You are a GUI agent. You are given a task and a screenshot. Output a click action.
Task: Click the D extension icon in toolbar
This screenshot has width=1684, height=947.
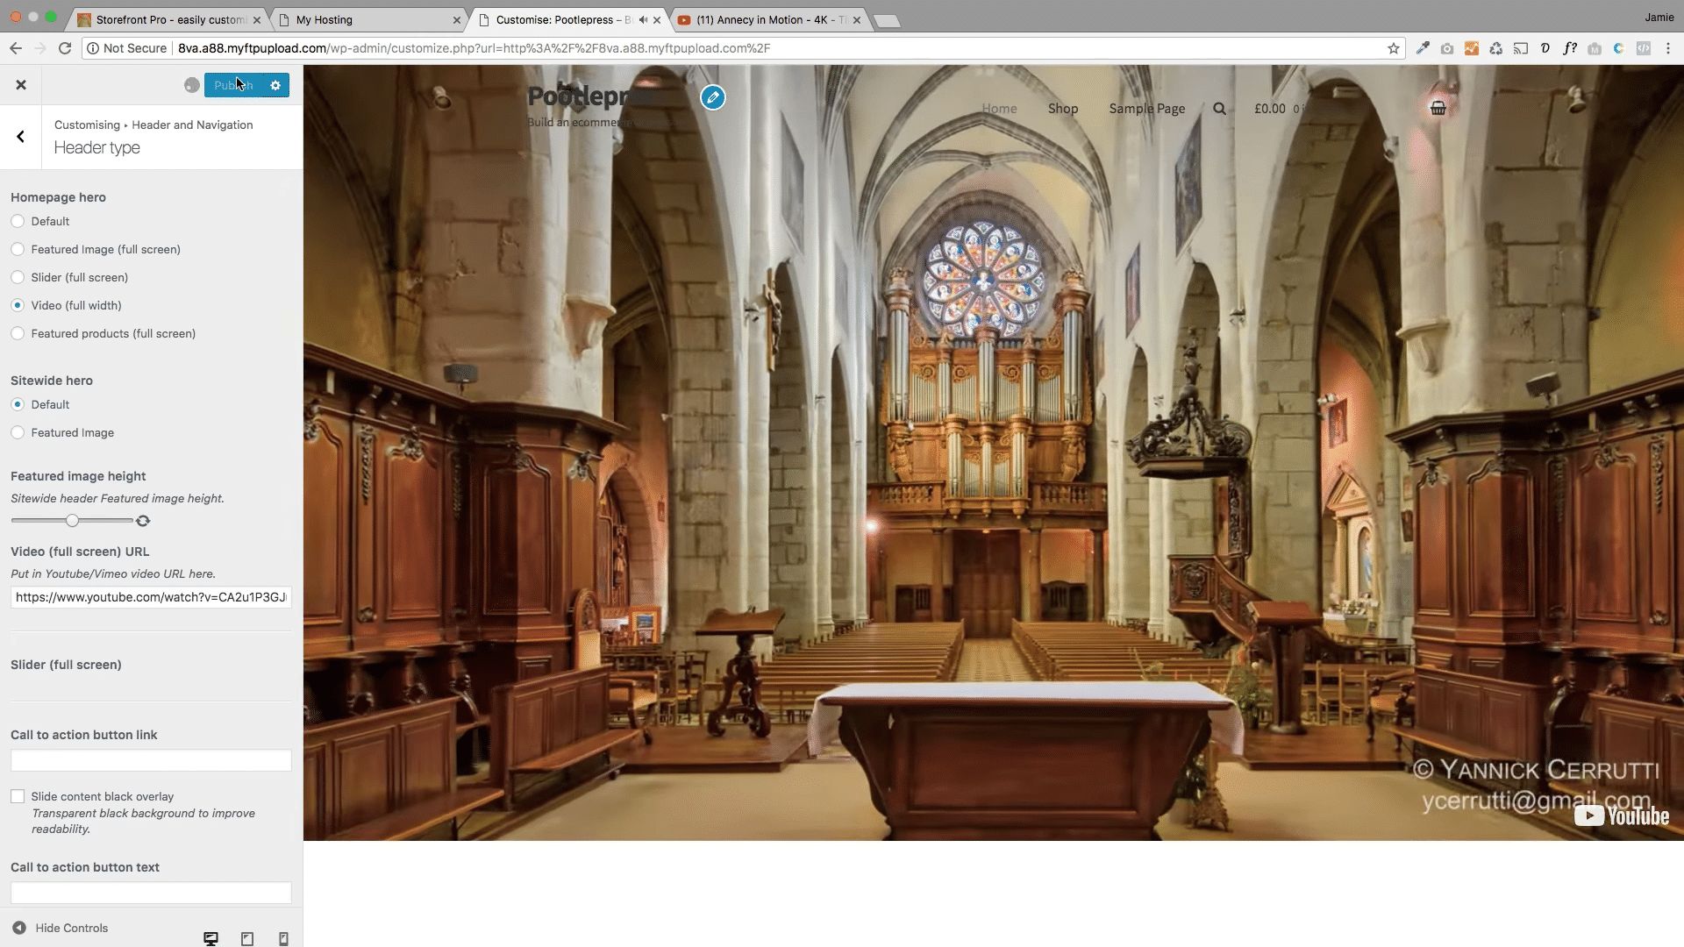1545,48
